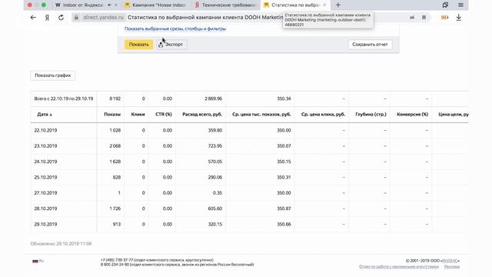Open the 'Отдел по работе с рекламными агентствами' link
Viewport: 492px width, 277px height.
click(399, 267)
